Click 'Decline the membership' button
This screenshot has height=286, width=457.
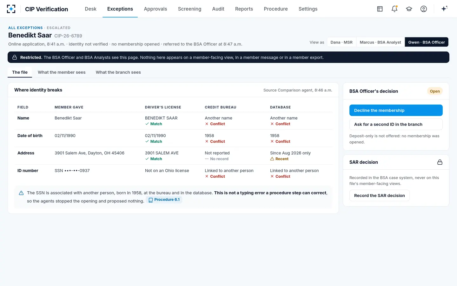[x=396, y=110]
